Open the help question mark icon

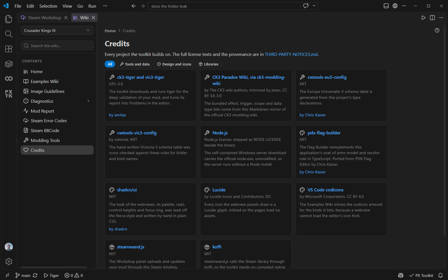[x=437, y=30]
